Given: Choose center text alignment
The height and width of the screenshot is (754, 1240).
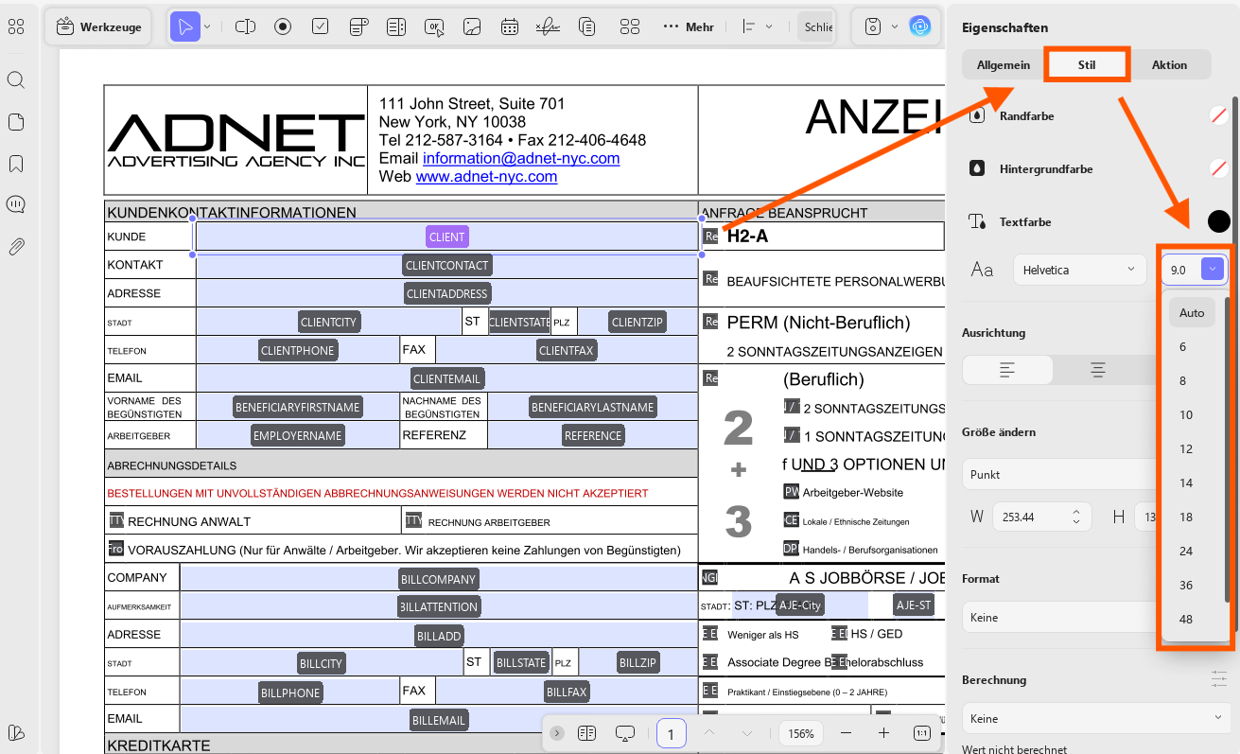Looking at the screenshot, I should click(x=1098, y=370).
